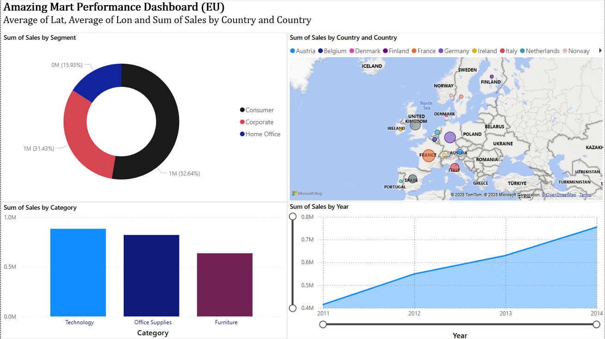Select Finland legend entry

pos(396,51)
